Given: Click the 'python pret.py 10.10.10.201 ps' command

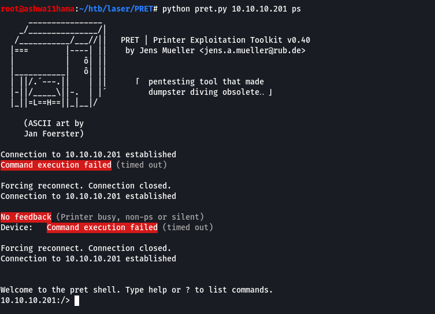Looking at the screenshot, I should point(232,9).
